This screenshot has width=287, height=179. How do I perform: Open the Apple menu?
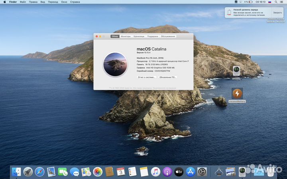(x=4, y=2)
